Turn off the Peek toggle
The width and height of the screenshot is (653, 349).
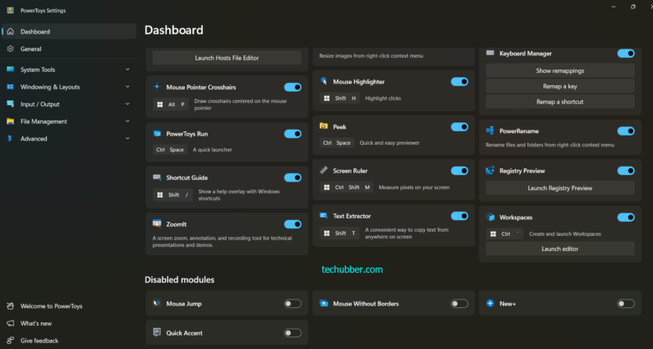(460, 126)
